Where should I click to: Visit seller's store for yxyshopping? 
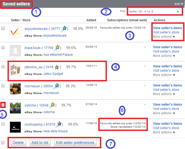click(166, 128)
